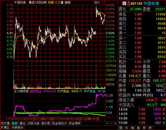This screenshot has height=130, width=166.
Task: Toggle the 均线 average line label
Action: (51, 2)
